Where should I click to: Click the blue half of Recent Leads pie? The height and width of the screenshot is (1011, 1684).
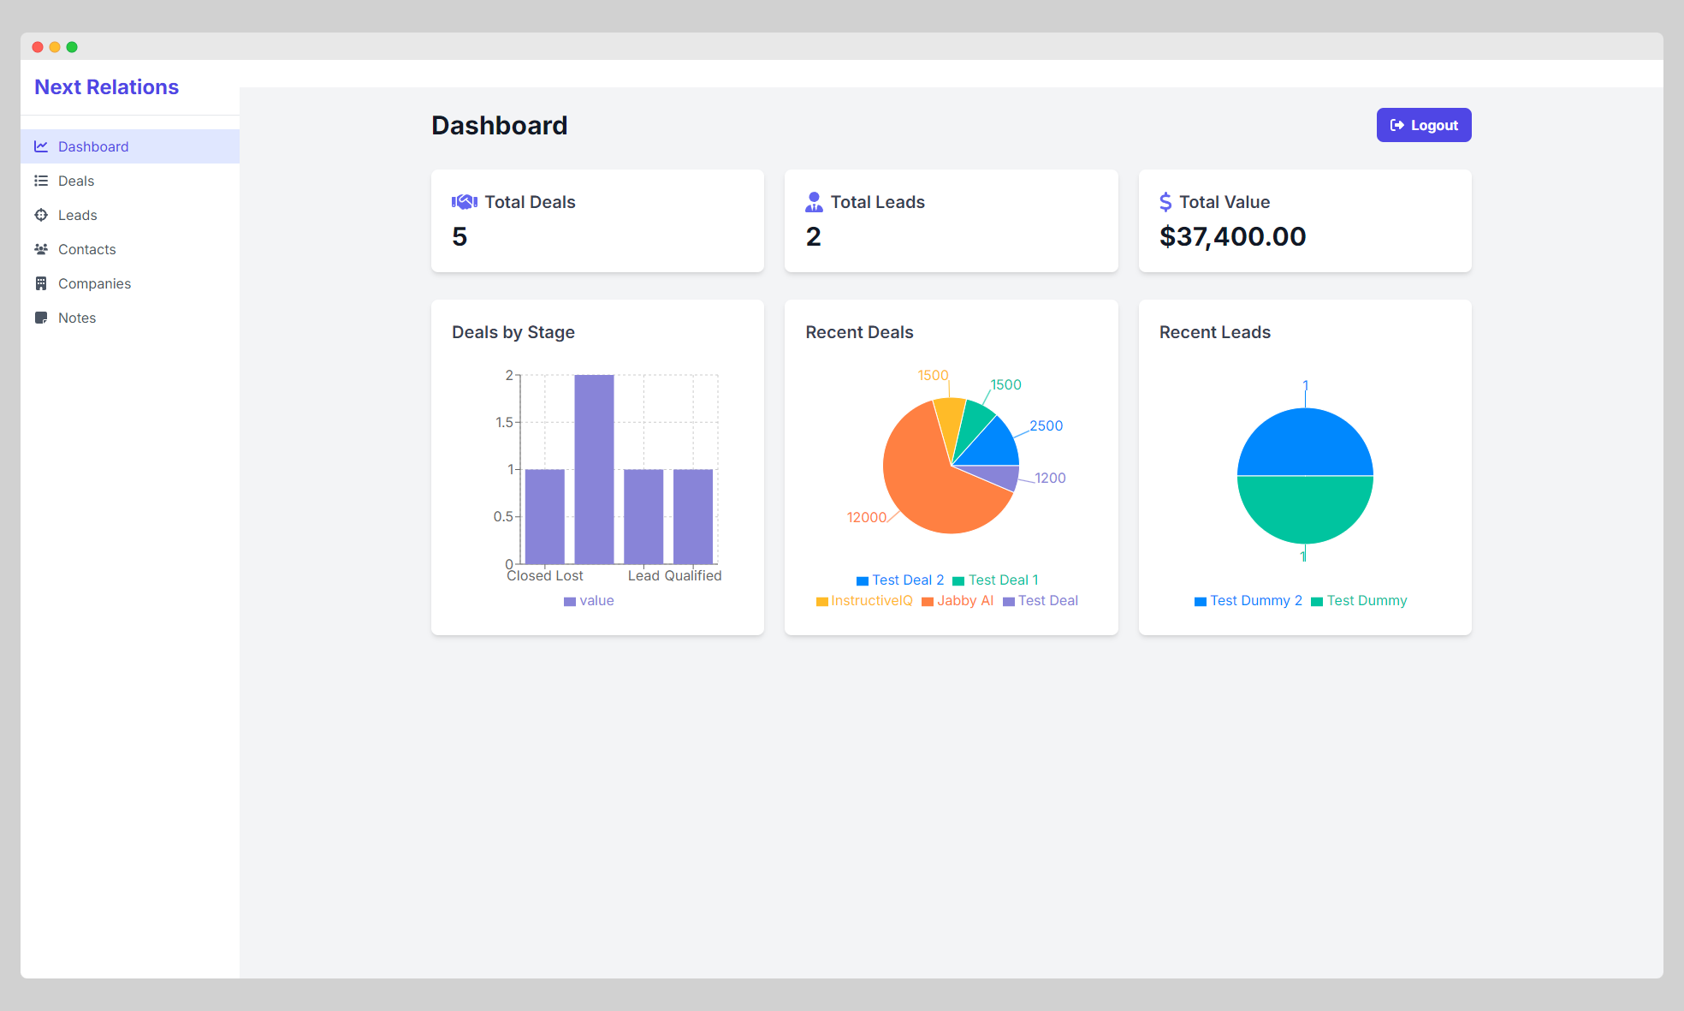(x=1305, y=443)
